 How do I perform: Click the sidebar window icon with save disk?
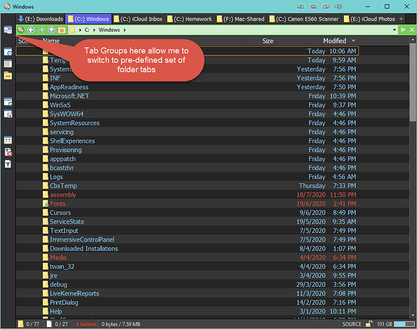[x=8, y=114]
